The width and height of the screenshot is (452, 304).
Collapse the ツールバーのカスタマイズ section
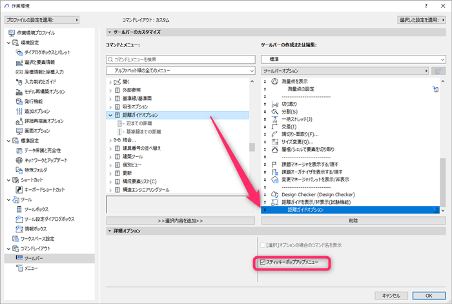coord(110,32)
